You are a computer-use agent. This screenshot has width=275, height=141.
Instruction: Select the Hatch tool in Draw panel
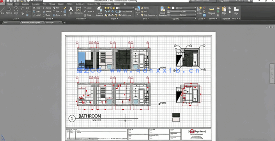[x=27, y=15]
